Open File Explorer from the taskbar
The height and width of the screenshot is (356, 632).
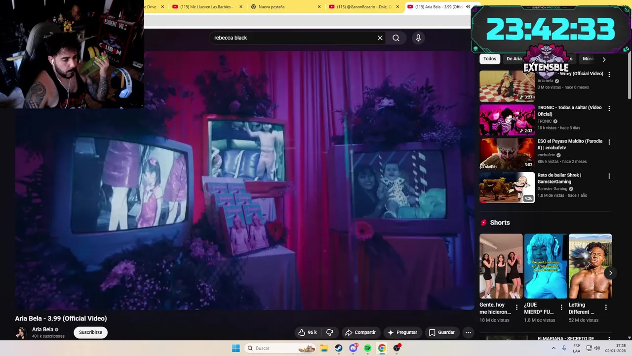click(x=324, y=348)
